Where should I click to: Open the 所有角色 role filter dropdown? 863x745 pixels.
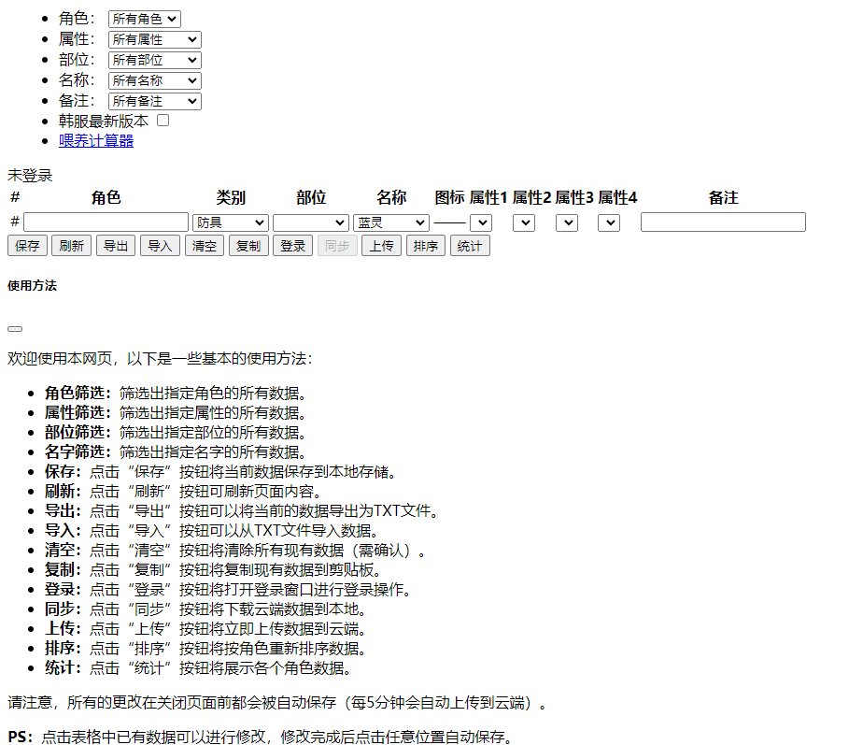coord(144,19)
